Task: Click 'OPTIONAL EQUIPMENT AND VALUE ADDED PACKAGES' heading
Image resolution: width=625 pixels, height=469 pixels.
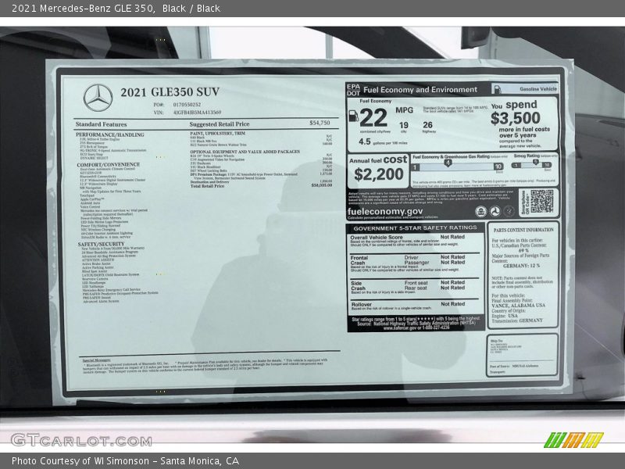Action: point(245,152)
